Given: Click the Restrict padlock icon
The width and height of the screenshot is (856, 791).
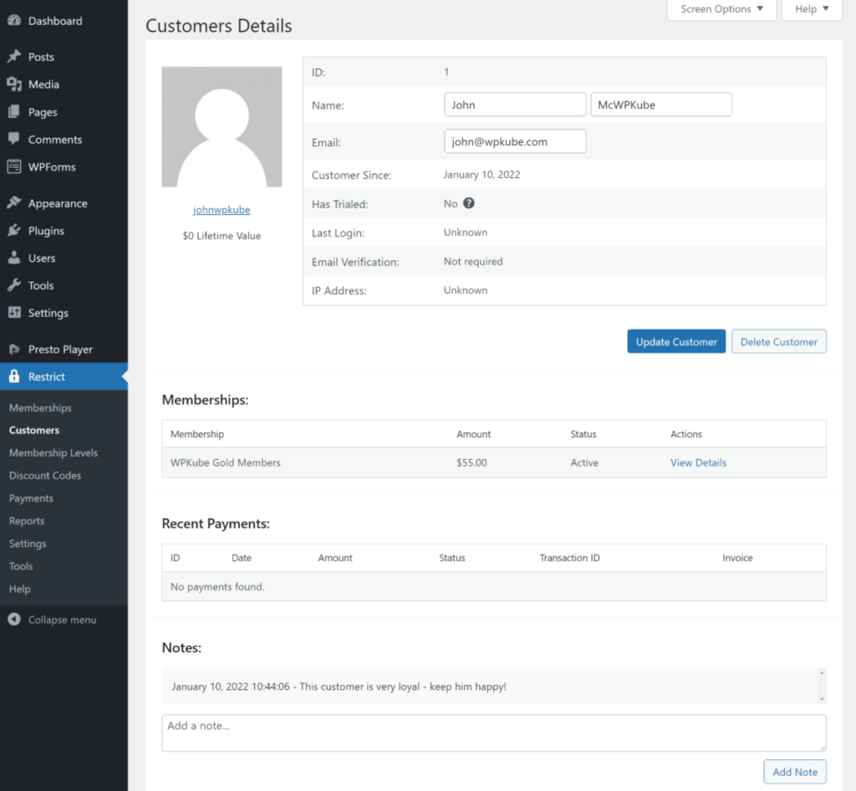Looking at the screenshot, I should tap(14, 377).
